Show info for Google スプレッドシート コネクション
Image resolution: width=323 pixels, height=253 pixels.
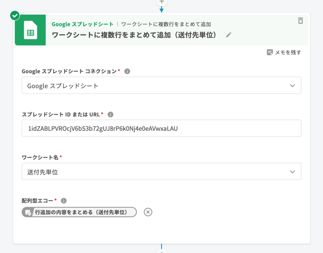pyautogui.click(x=127, y=71)
